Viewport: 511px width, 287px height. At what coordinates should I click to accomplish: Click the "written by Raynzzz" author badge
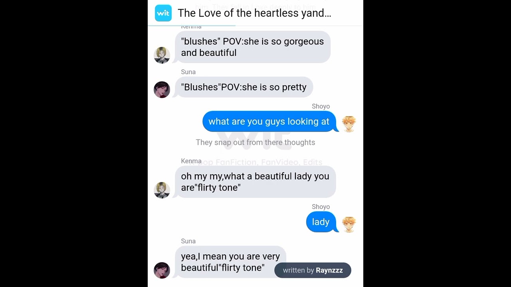tap(313, 270)
